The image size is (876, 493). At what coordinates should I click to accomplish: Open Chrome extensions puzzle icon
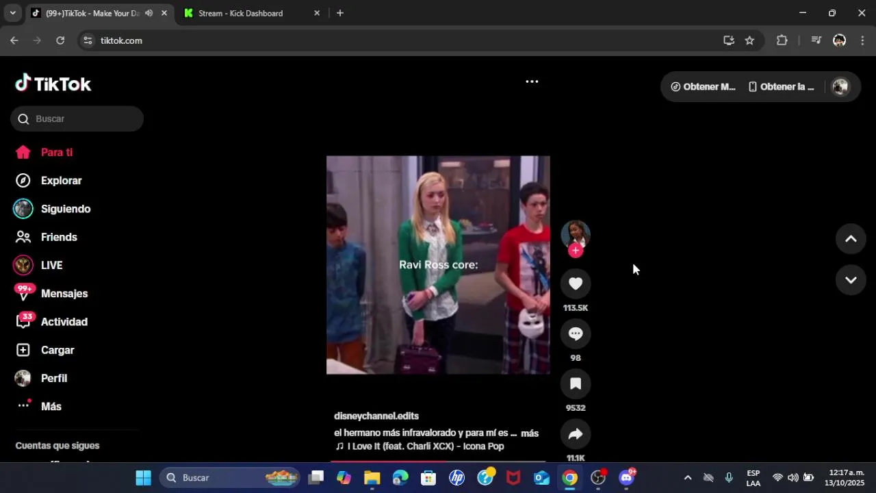pyautogui.click(x=782, y=40)
